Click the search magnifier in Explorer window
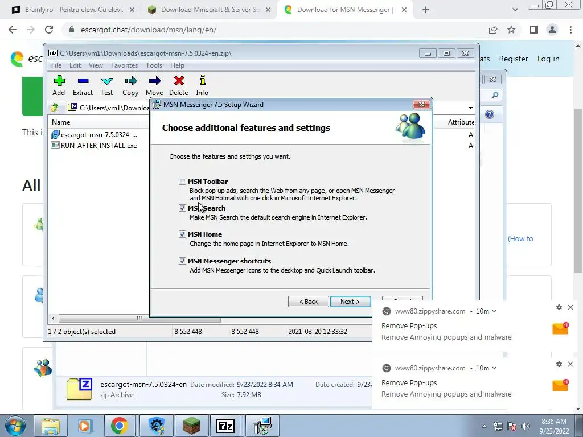The image size is (583, 437). (x=495, y=96)
